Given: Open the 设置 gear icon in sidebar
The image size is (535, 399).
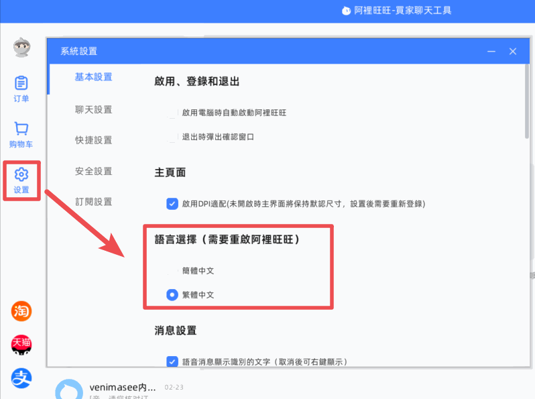Looking at the screenshot, I should point(21,180).
